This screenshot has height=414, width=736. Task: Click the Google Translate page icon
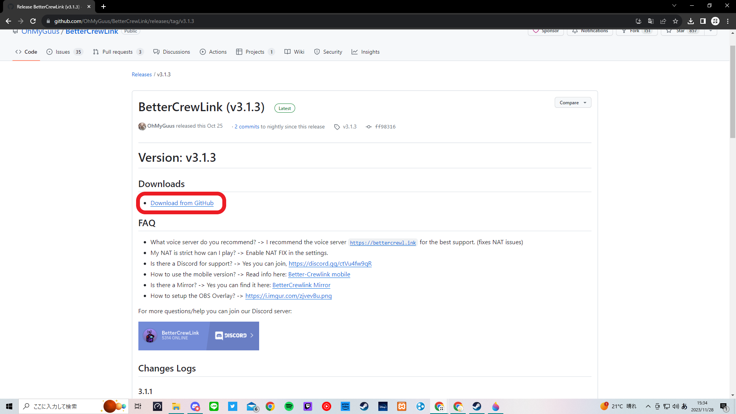click(x=651, y=21)
